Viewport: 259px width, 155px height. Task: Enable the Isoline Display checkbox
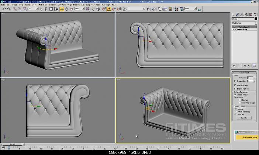(235, 85)
